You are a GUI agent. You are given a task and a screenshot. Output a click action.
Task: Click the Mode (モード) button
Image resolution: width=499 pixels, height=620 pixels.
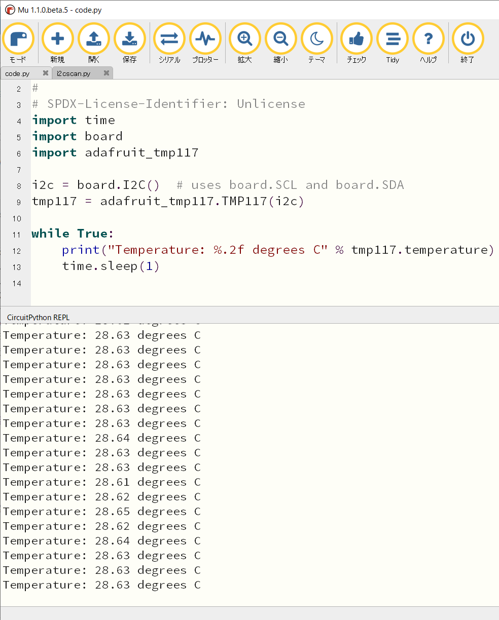pyautogui.click(x=18, y=40)
